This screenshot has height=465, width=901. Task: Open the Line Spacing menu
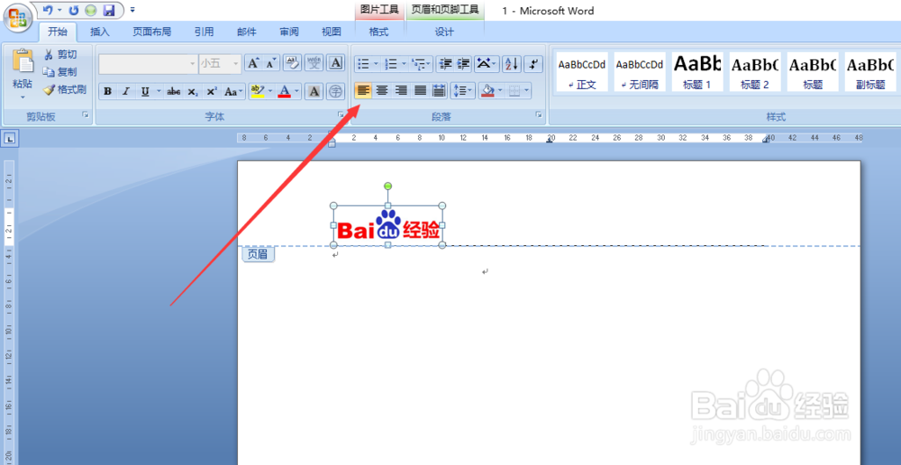pyautogui.click(x=463, y=91)
